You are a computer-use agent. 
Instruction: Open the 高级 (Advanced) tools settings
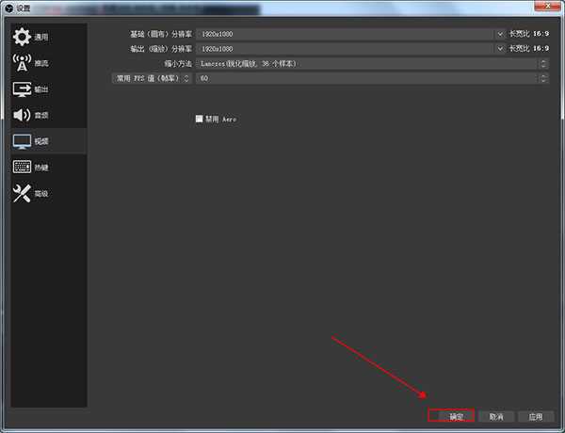(49, 194)
